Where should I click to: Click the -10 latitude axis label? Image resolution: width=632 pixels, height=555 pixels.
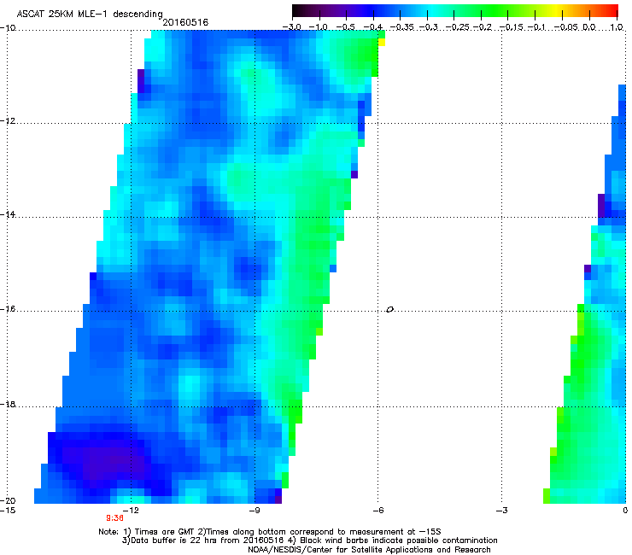pos(8,28)
